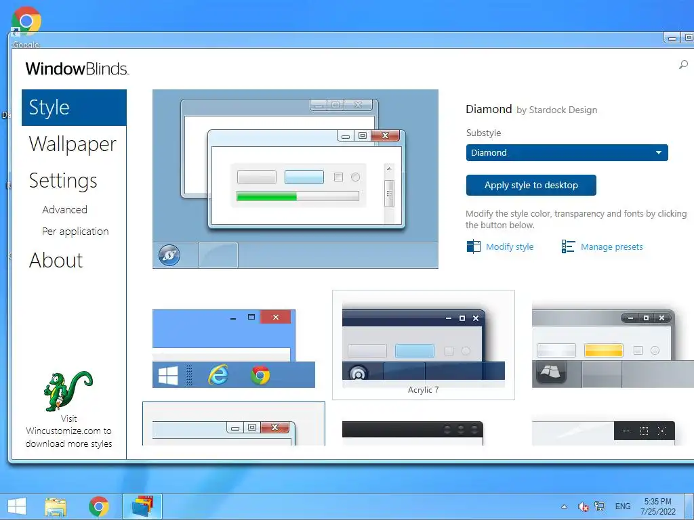The height and width of the screenshot is (520, 694).
Task: Click the Diamond by Stardock Design heading
Action: pyautogui.click(x=531, y=109)
